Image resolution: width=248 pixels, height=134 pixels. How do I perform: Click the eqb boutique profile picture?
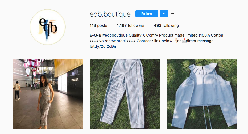click(48, 27)
